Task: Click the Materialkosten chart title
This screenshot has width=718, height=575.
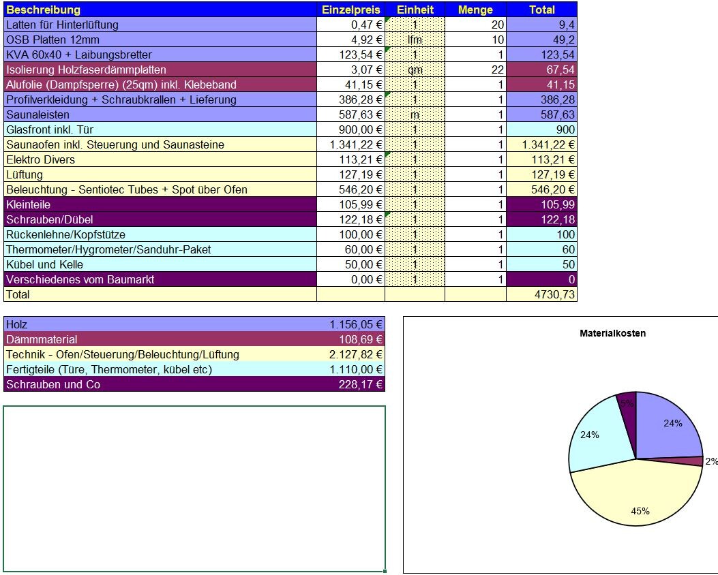Action: 612,333
